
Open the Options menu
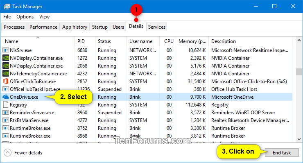tap(25, 17)
